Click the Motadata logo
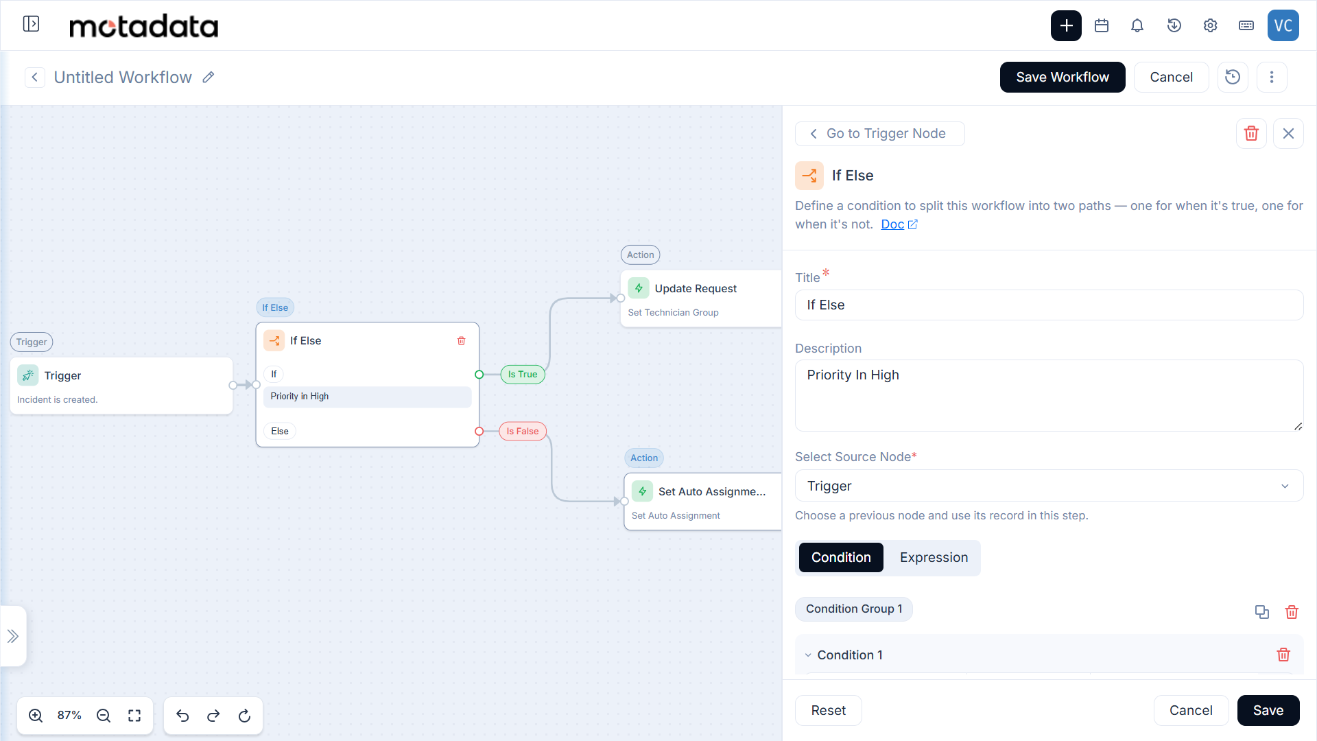The height and width of the screenshot is (741, 1317). click(x=144, y=25)
